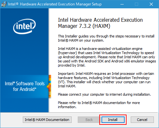Close the HAXM setup window
This screenshot has height=128, width=159.
point(151,4)
